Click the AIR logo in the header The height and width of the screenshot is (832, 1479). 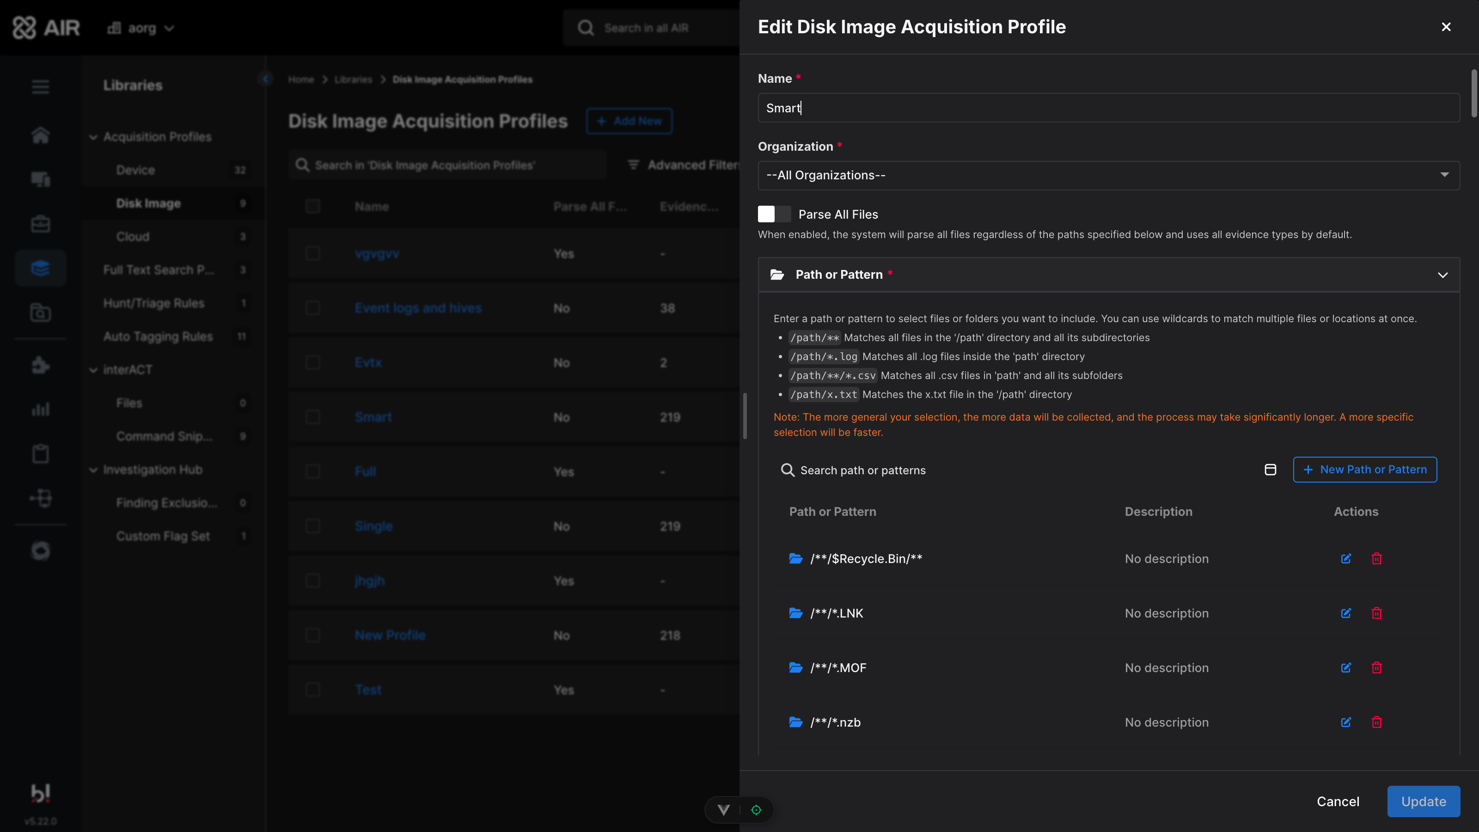47,28
